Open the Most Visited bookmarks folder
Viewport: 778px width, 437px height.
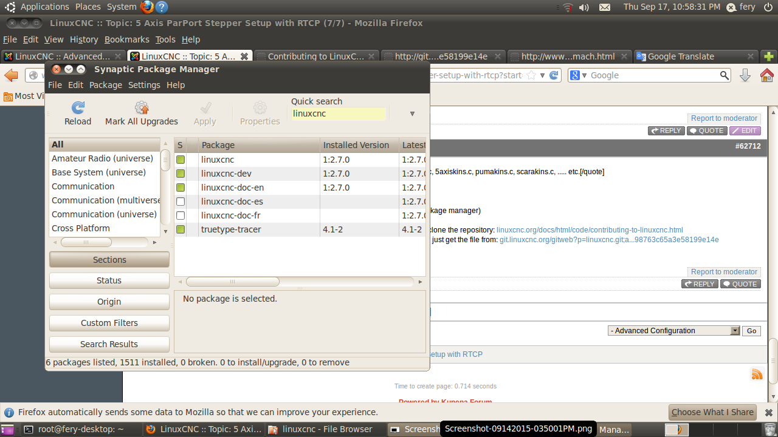tap(24, 96)
